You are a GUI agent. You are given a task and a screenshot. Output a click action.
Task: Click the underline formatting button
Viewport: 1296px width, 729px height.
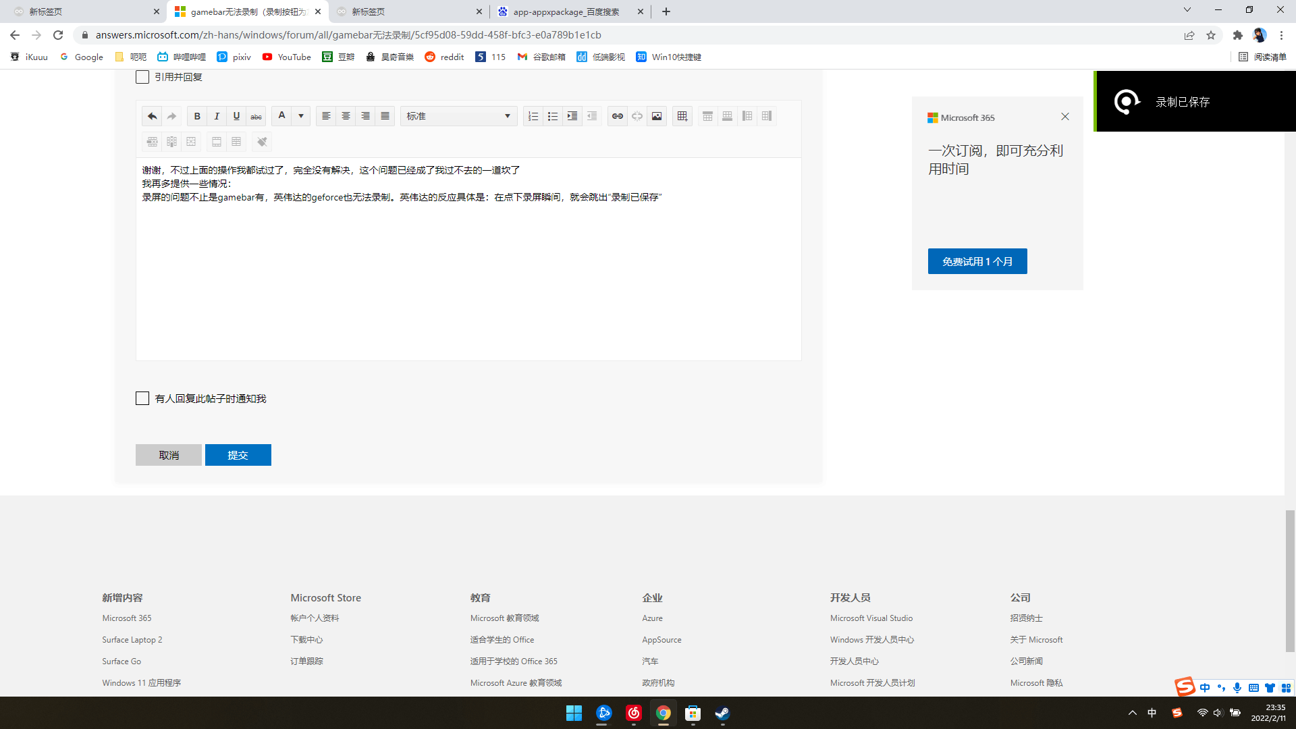click(236, 116)
